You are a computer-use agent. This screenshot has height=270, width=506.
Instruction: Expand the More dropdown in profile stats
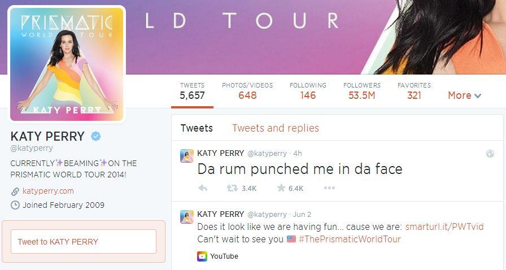coord(464,95)
